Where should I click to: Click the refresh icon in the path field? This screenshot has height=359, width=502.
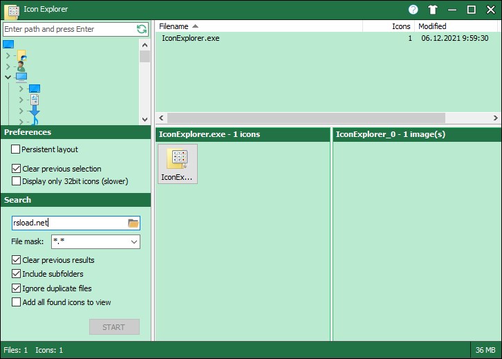142,29
